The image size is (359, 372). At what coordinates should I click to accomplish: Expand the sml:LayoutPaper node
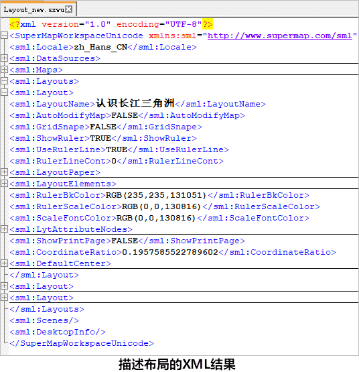pos(4,172)
